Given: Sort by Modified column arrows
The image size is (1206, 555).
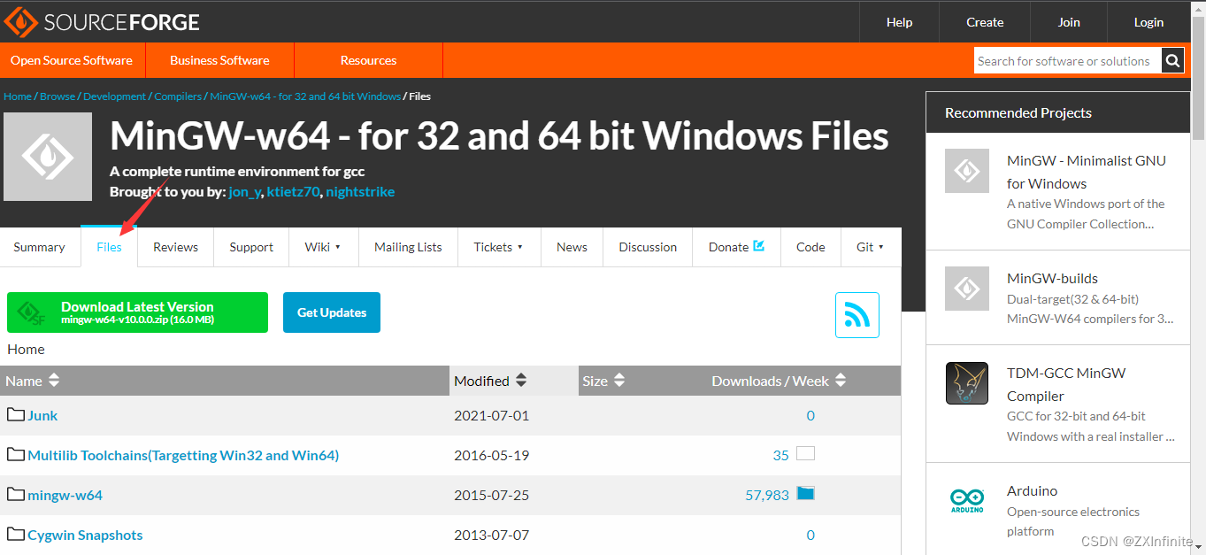Looking at the screenshot, I should pos(521,380).
